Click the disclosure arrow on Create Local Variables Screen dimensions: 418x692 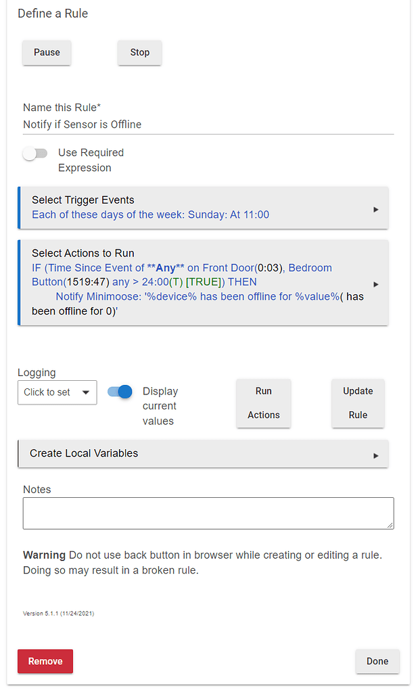pos(376,453)
